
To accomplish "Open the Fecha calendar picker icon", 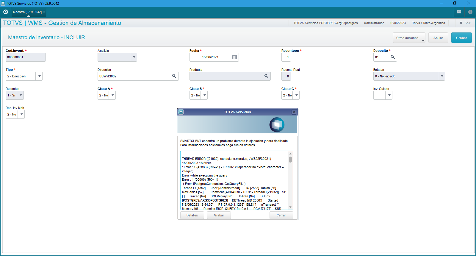I will tap(234, 57).
